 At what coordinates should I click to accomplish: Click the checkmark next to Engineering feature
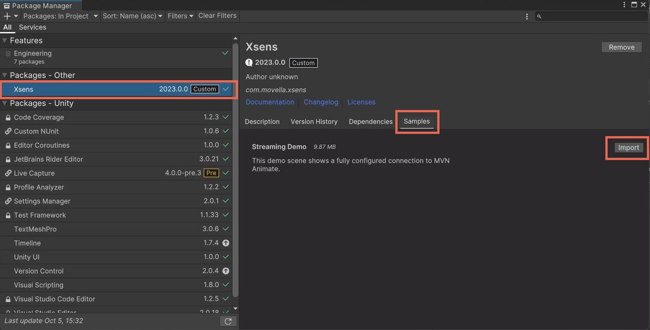[x=225, y=53]
